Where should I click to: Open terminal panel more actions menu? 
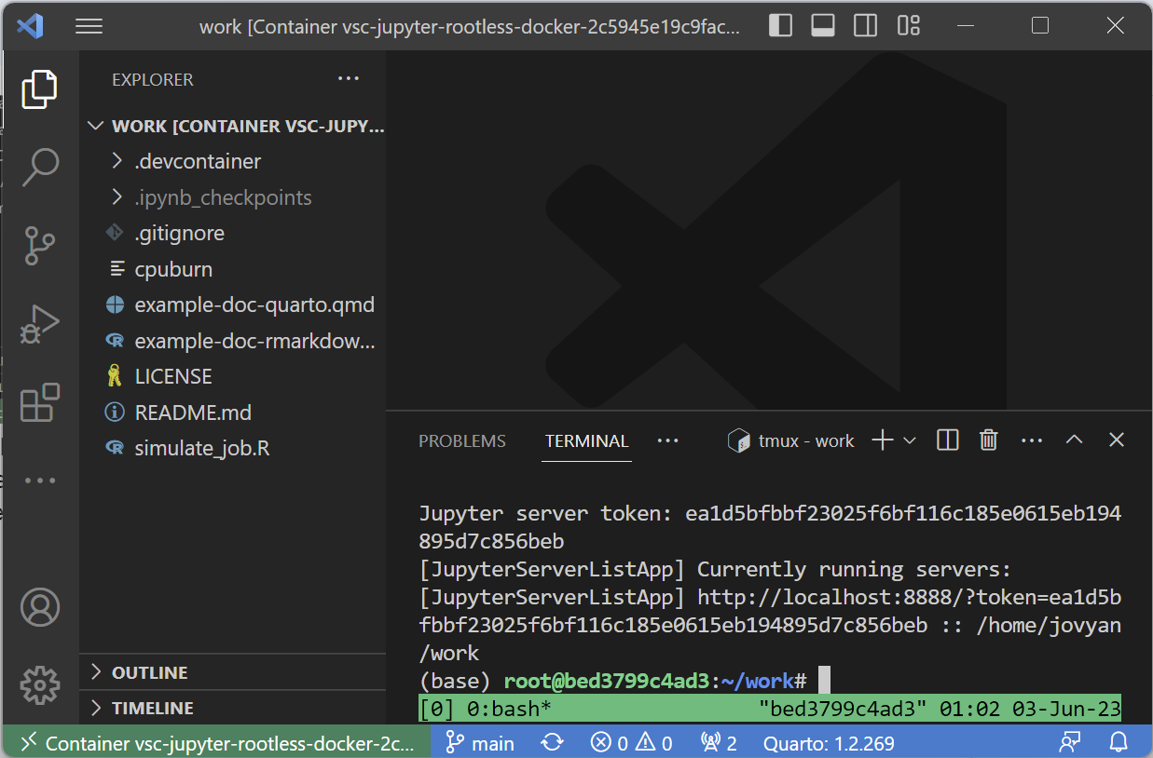coord(1031,440)
